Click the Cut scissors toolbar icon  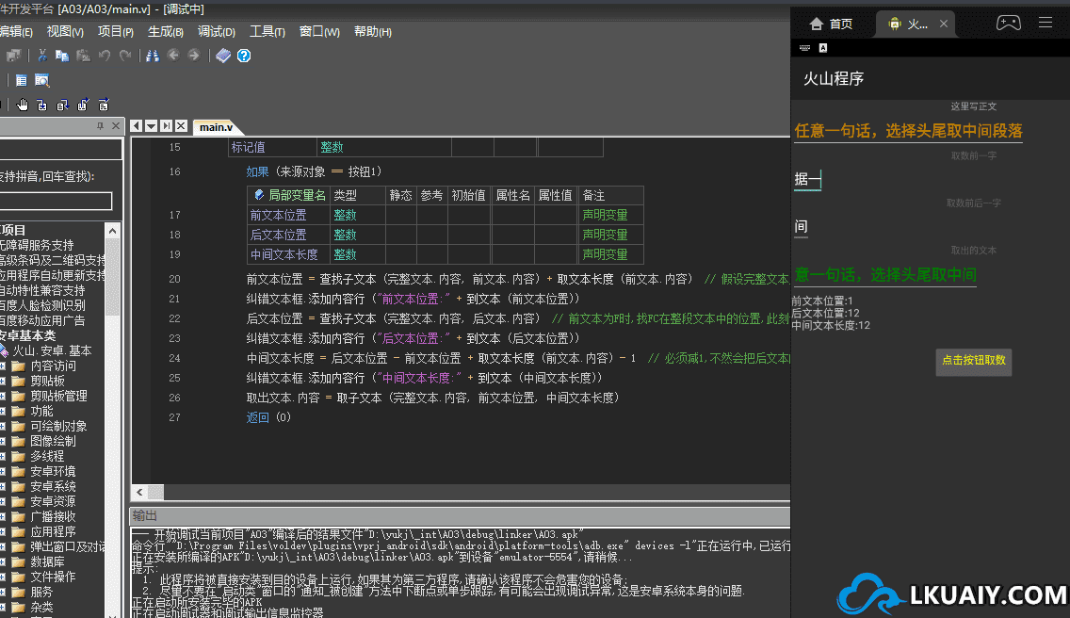pyautogui.click(x=42, y=56)
